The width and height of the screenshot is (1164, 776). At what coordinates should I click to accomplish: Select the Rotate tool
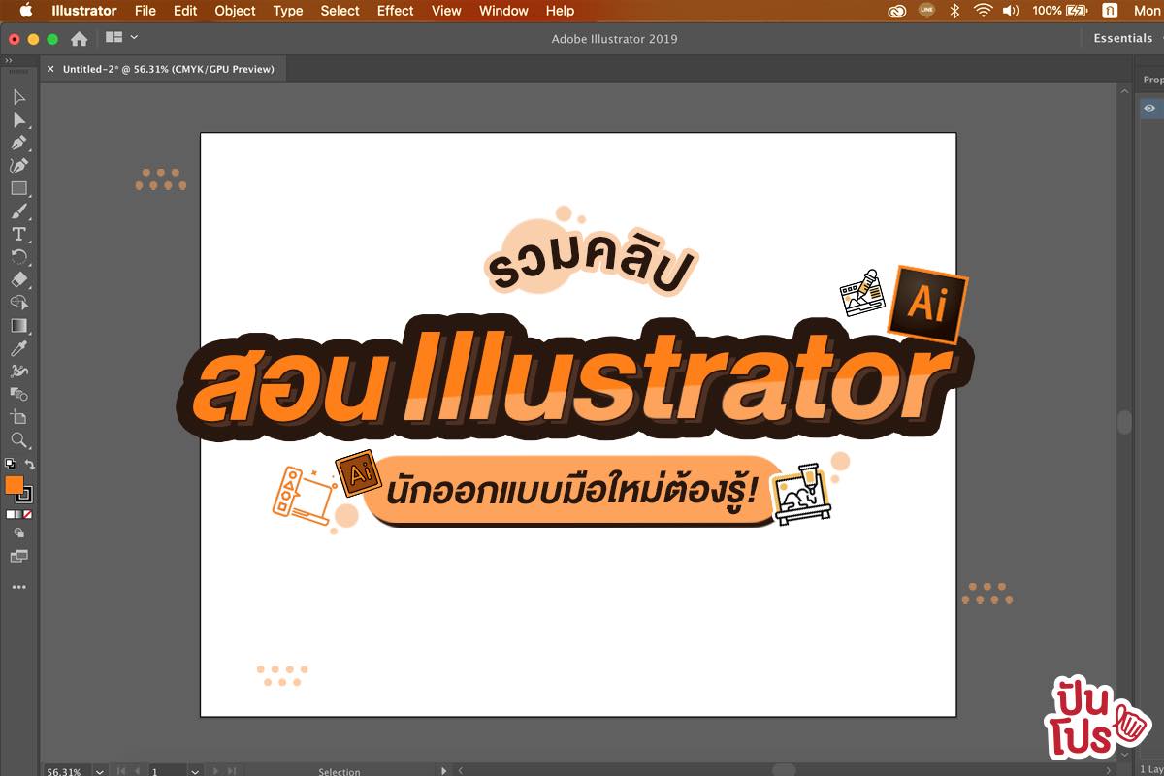tap(18, 257)
